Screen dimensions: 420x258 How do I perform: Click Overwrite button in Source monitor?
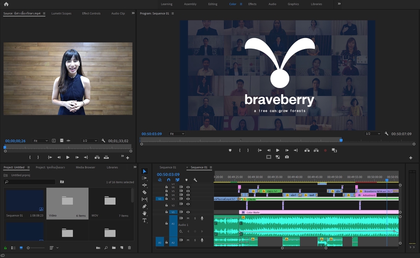tap(106, 157)
